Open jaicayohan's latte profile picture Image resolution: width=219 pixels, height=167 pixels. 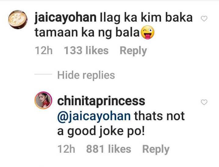click(18, 19)
